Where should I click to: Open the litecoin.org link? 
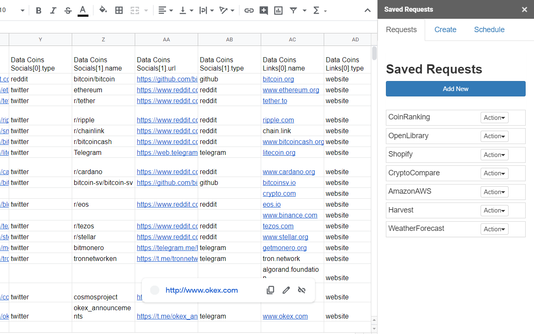click(x=279, y=153)
